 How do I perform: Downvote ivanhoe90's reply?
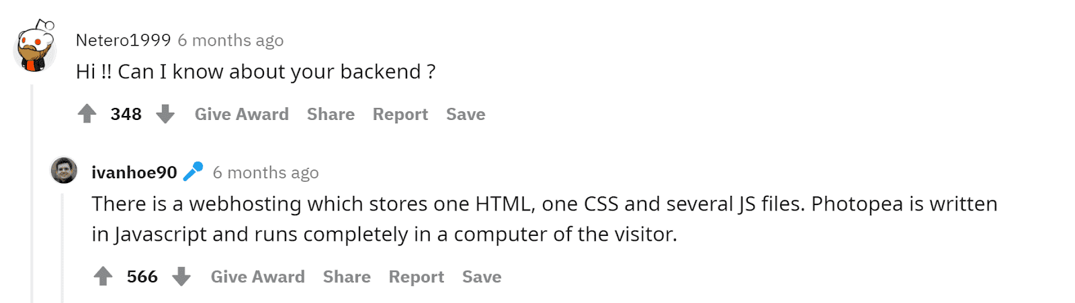pyautogui.click(x=181, y=277)
